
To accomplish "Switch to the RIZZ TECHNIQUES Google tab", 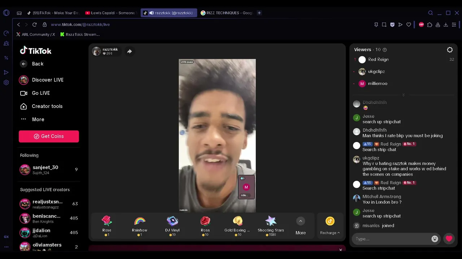I will (x=227, y=13).
